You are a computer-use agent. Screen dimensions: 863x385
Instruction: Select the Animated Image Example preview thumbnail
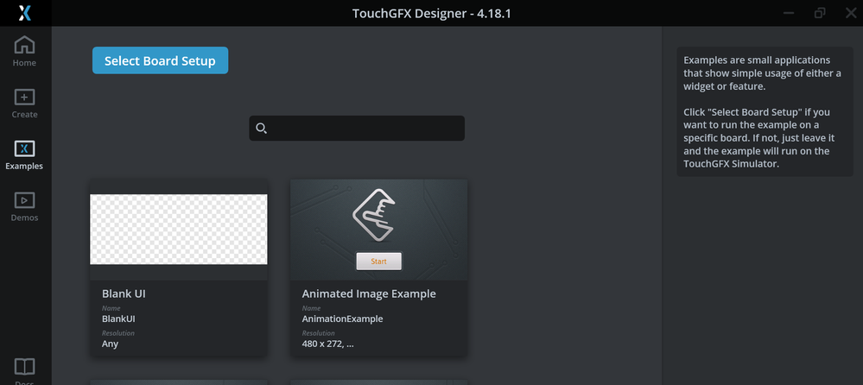coord(378,230)
